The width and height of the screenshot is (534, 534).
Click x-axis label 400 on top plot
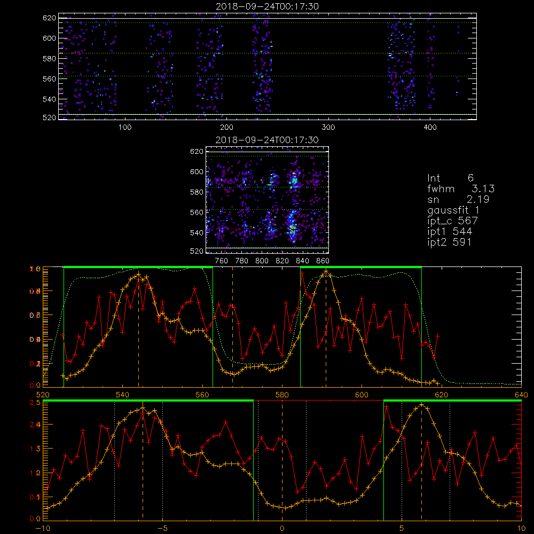pos(430,128)
